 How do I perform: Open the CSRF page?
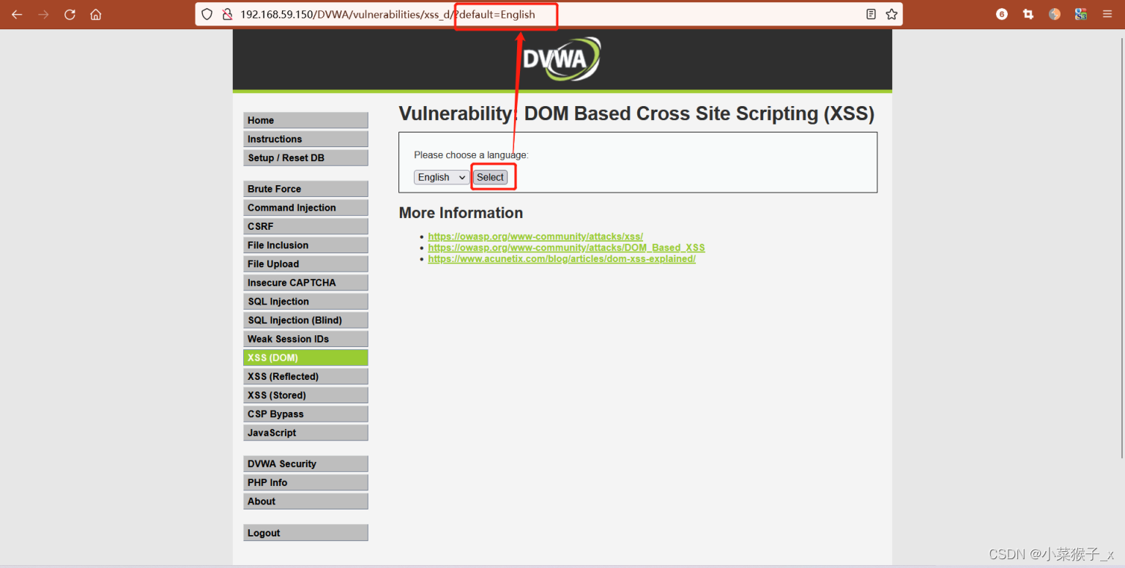click(305, 226)
